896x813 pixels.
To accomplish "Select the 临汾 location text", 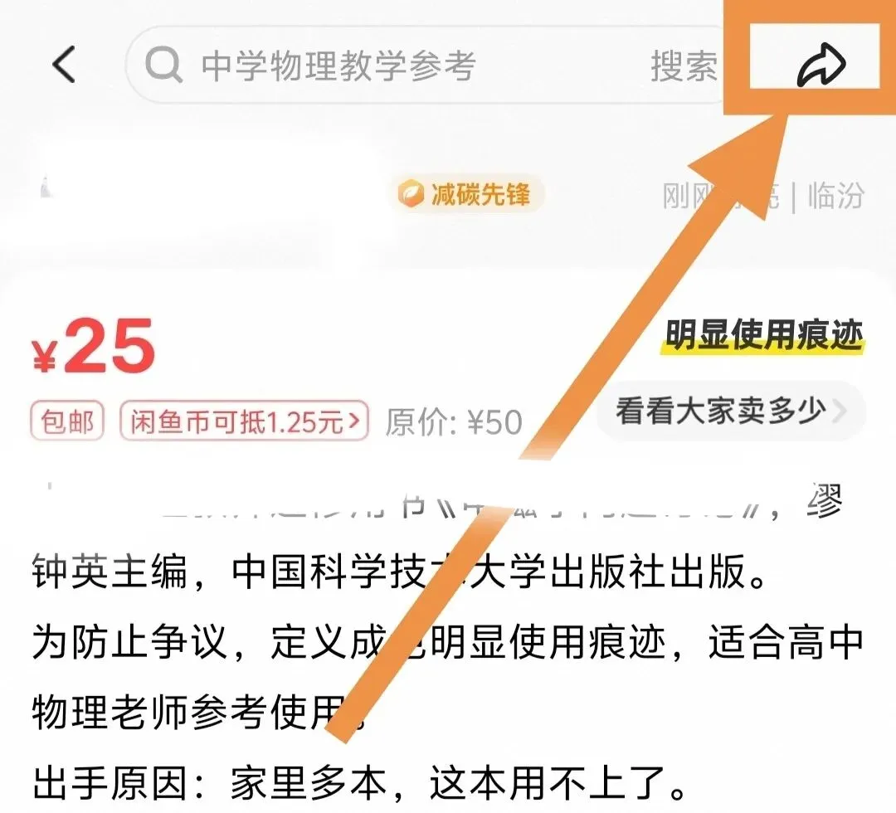I will coord(835,196).
